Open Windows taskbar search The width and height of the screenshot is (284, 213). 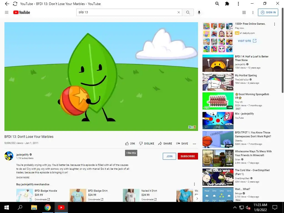point(20,207)
